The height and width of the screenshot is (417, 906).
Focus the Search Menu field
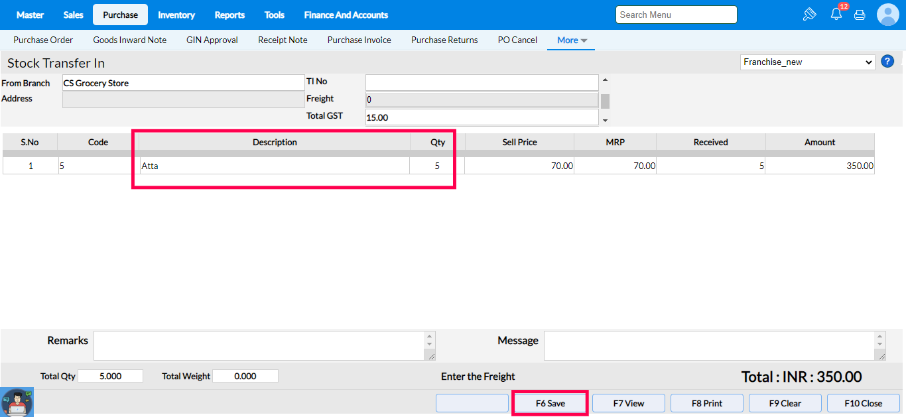tap(677, 15)
